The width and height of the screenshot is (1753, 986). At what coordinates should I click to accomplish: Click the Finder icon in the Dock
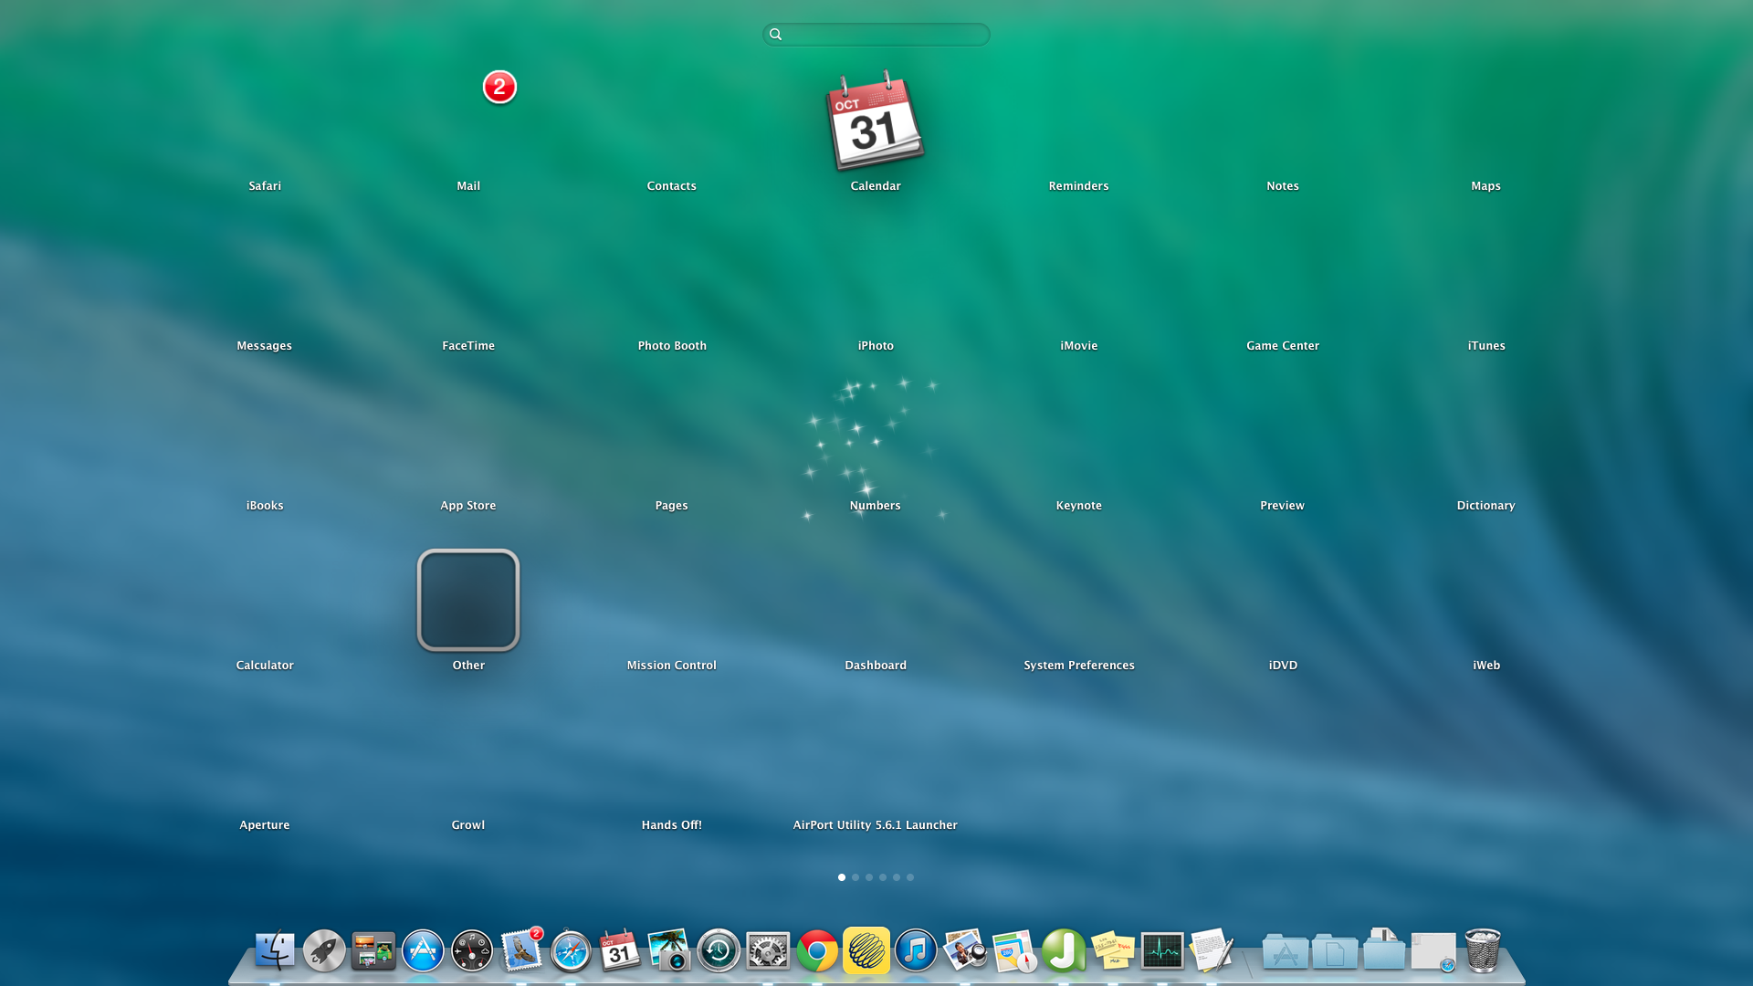[275, 950]
